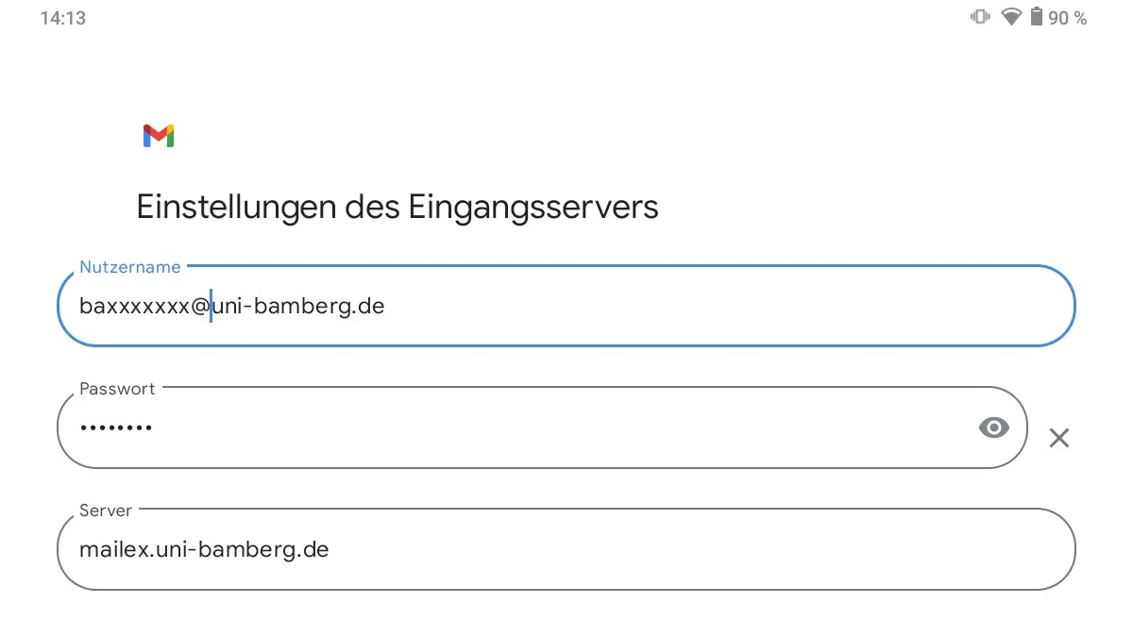Tap the Gmail logo icon
The image size is (1133, 620).
[x=159, y=136]
